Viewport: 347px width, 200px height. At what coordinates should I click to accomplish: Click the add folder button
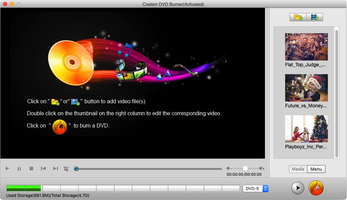click(x=298, y=17)
